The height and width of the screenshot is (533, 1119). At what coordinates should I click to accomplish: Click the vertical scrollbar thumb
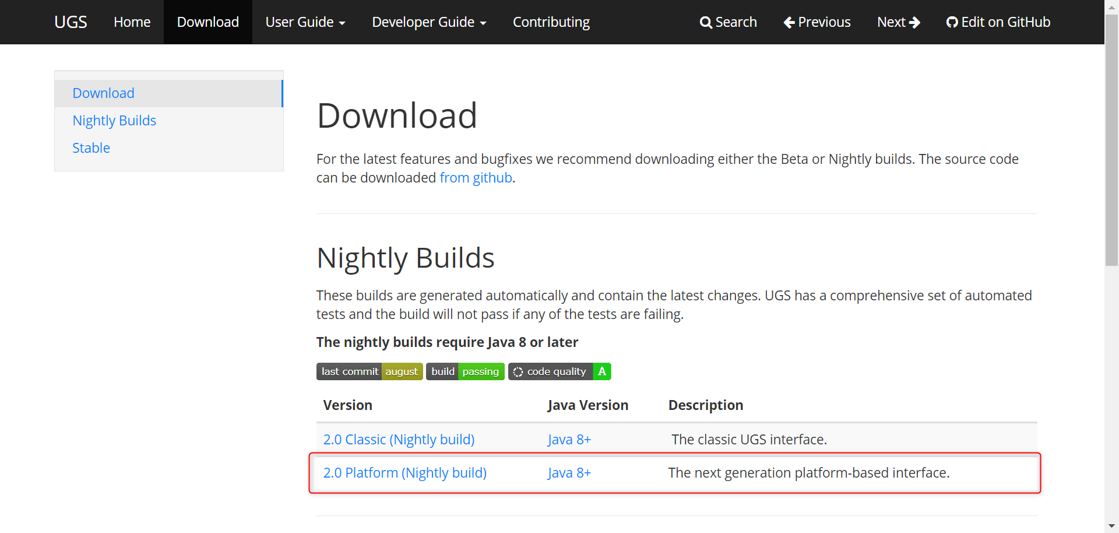1112,140
